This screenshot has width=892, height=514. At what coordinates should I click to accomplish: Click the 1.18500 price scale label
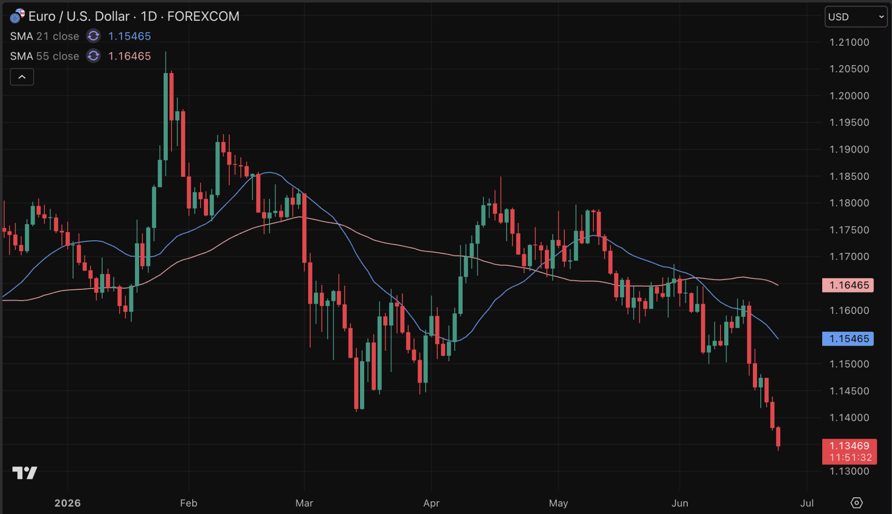point(849,176)
